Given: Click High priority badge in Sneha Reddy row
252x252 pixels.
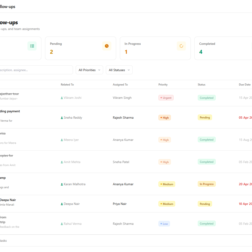Looking at the screenshot, I should pos(165,118).
